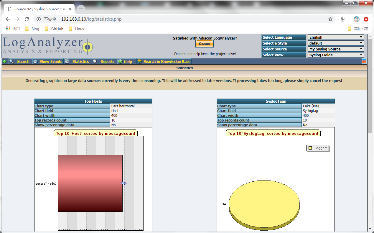
Task: Open Search in Knowledge Base
Action: coord(167,61)
